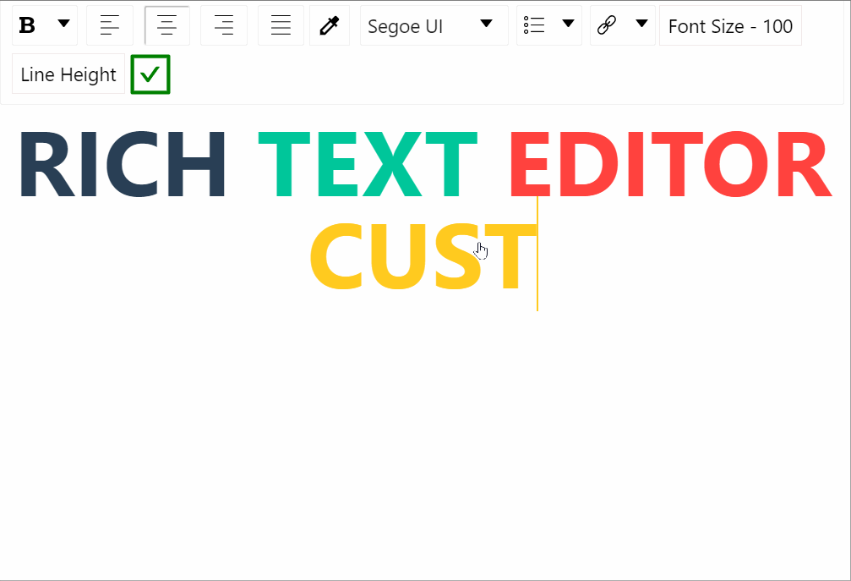Open the bold style dropdown arrow

63,24
